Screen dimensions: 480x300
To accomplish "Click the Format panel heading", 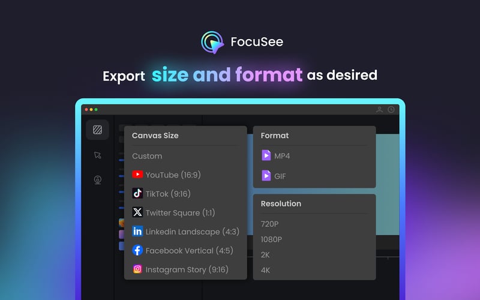I will coord(275,136).
